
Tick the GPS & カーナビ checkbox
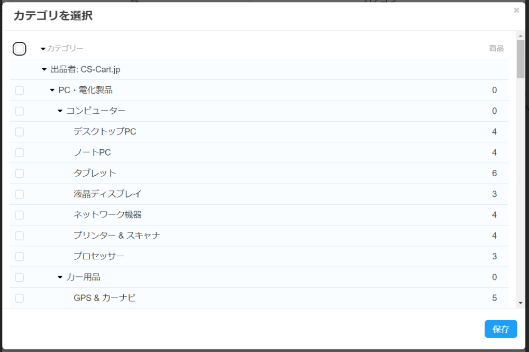coord(20,298)
